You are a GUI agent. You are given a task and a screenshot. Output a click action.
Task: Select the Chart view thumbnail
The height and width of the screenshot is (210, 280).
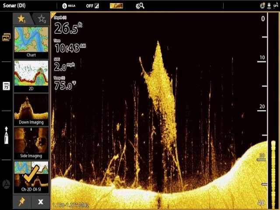[31, 42]
